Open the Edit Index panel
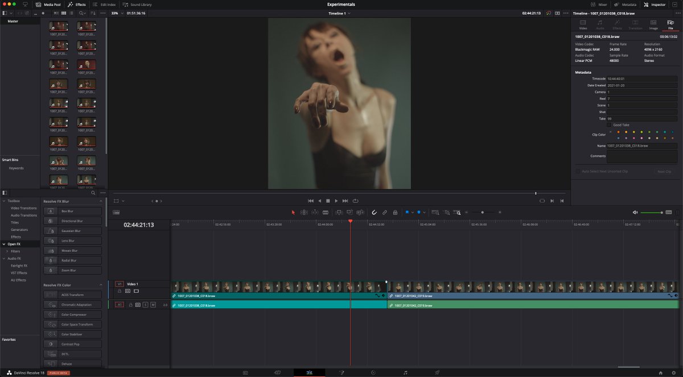683x377 pixels. [104, 4]
